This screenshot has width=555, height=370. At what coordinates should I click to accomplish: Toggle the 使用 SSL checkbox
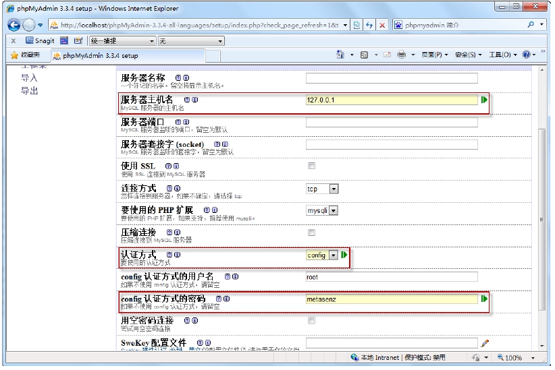[x=311, y=166]
